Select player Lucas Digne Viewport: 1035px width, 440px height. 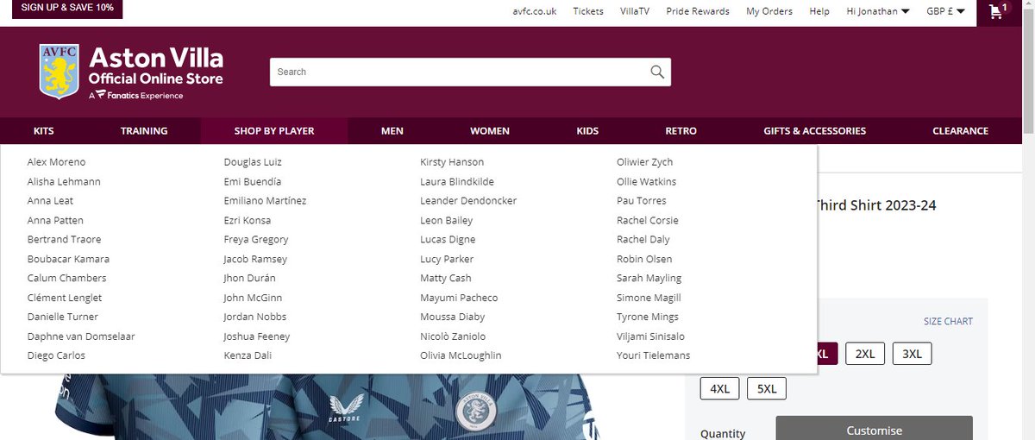point(448,239)
